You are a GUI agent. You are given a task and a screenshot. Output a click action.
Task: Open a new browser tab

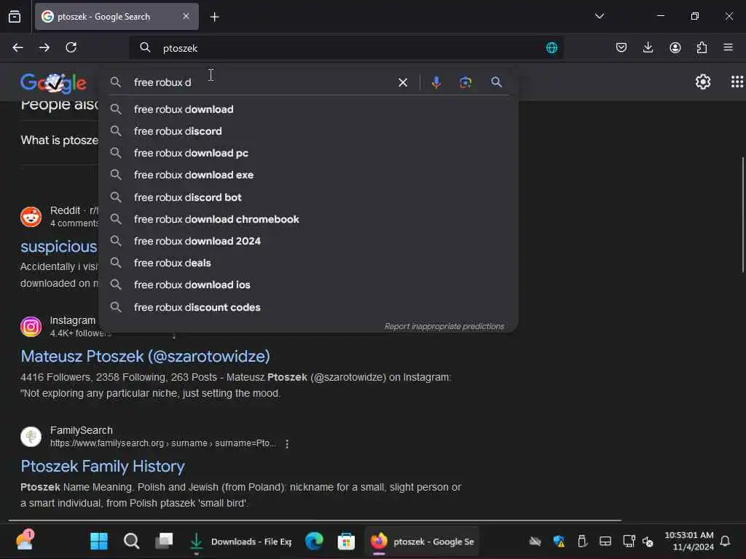tap(215, 17)
